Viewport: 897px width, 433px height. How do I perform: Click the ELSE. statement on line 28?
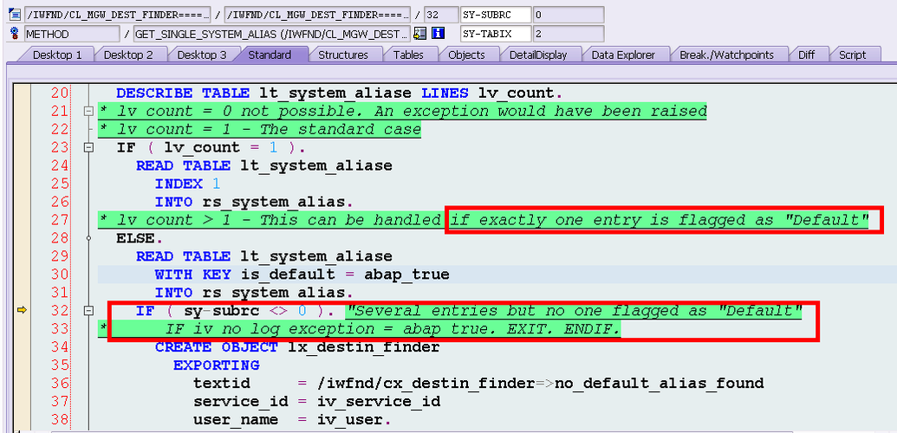pyautogui.click(x=140, y=238)
